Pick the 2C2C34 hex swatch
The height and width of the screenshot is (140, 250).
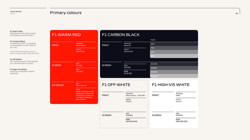click(x=174, y=64)
